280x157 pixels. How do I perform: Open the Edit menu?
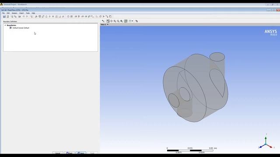tap(8, 13)
